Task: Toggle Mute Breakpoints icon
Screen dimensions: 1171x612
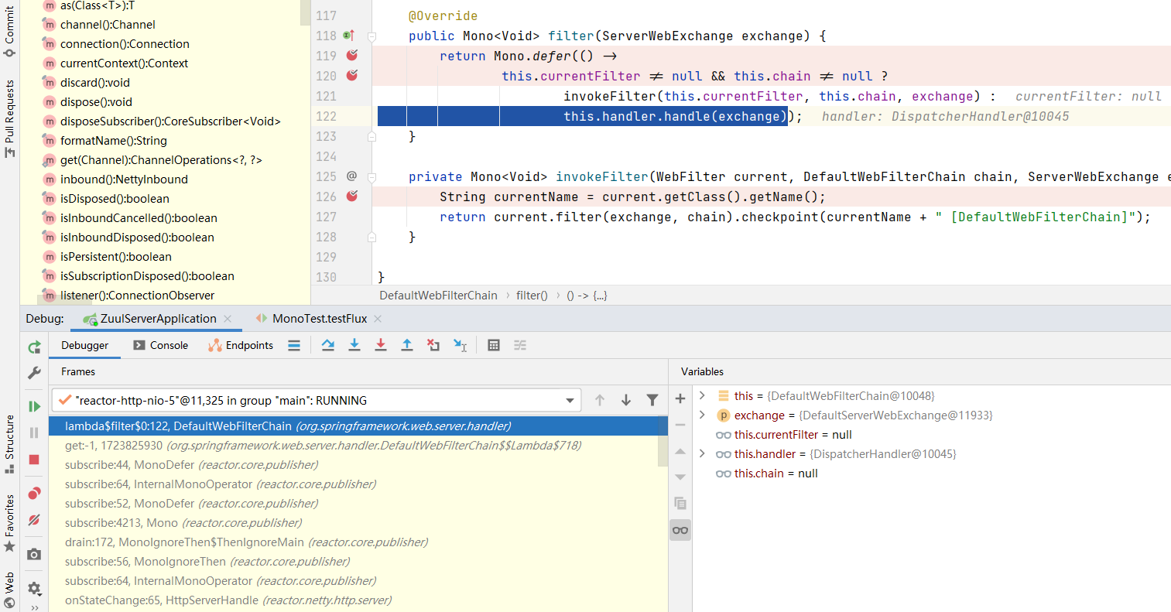Action: click(x=34, y=520)
